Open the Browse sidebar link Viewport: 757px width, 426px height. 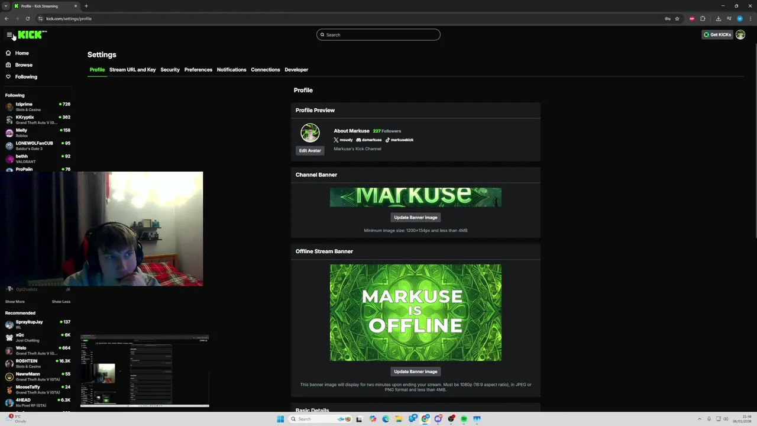(x=24, y=65)
